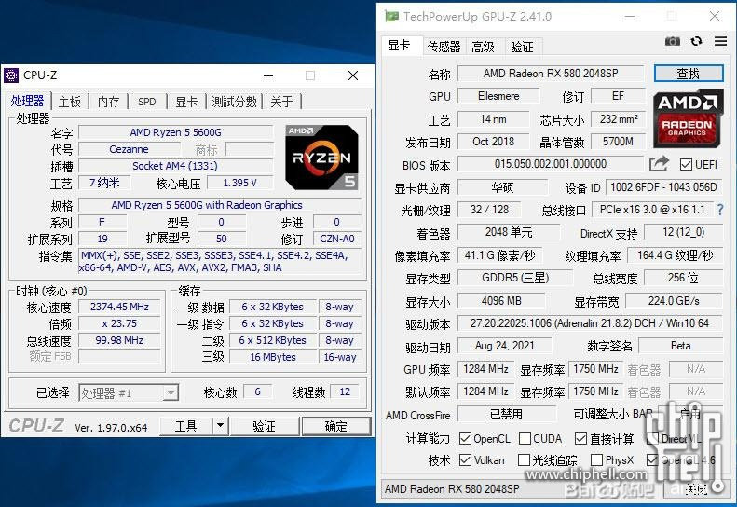737x507 pixels.
Task: Click the level 3 cache 16 MBytes value
Action: click(273, 357)
